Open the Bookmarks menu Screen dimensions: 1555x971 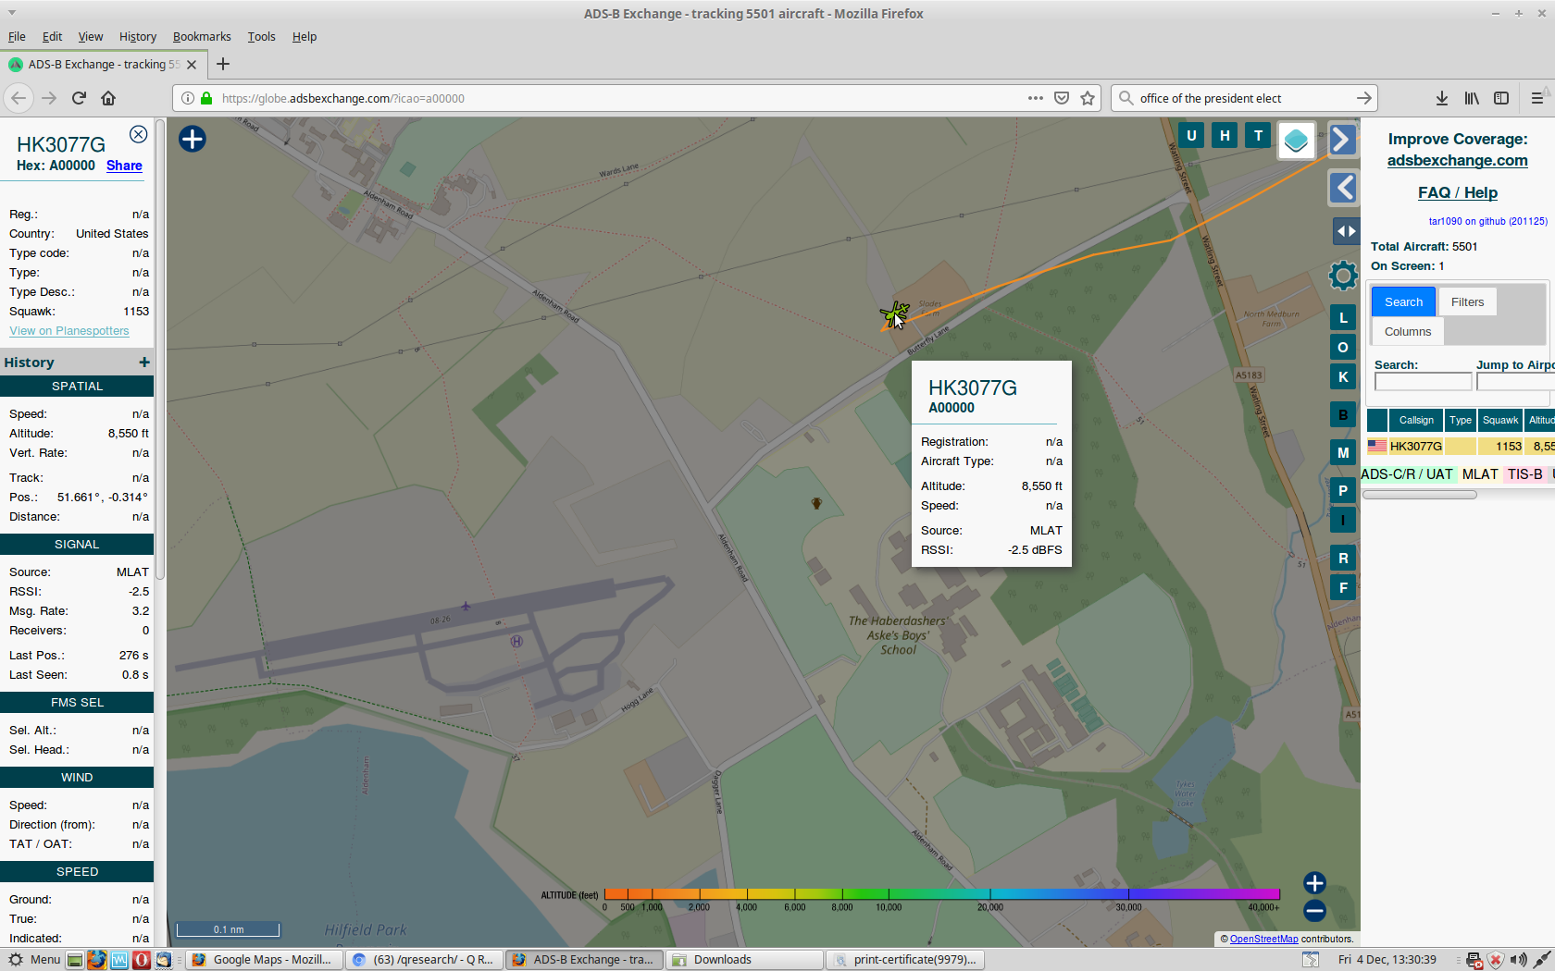202,37
